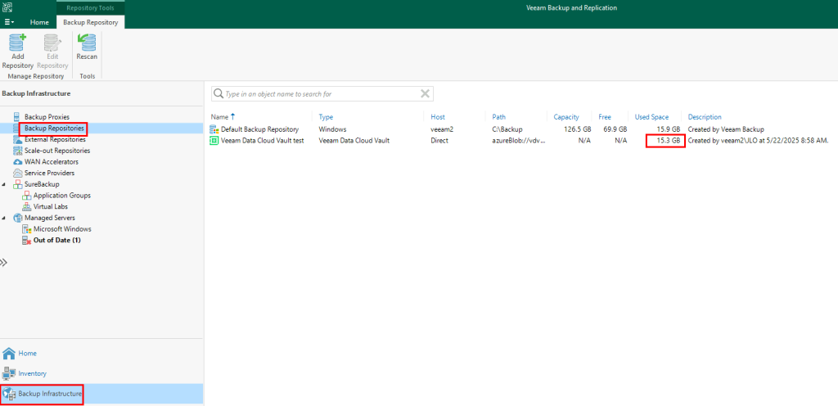Click the Home house icon in navigation
The width and height of the screenshot is (838, 406).
coord(8,353)
